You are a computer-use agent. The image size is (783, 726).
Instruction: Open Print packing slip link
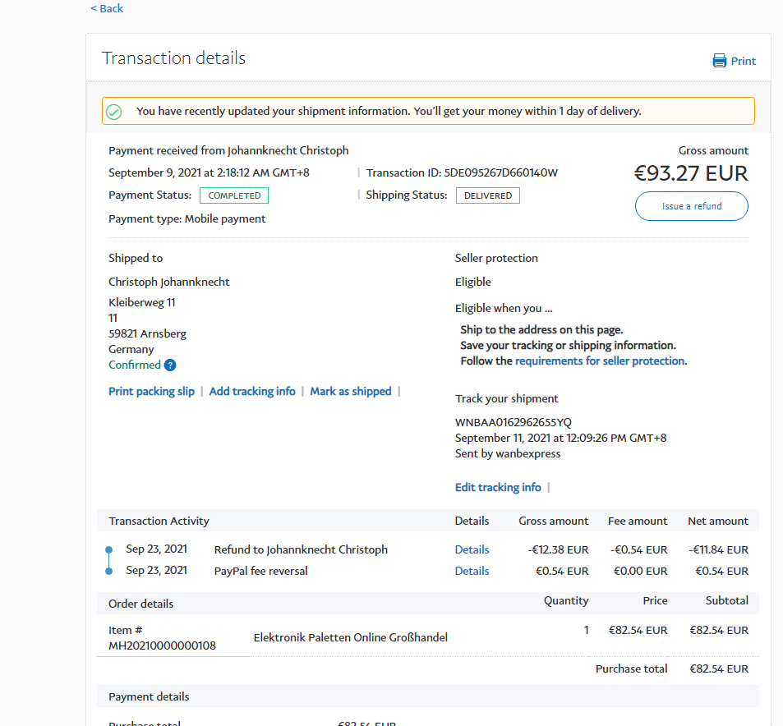pyautogui.click(x=151, y=392)
